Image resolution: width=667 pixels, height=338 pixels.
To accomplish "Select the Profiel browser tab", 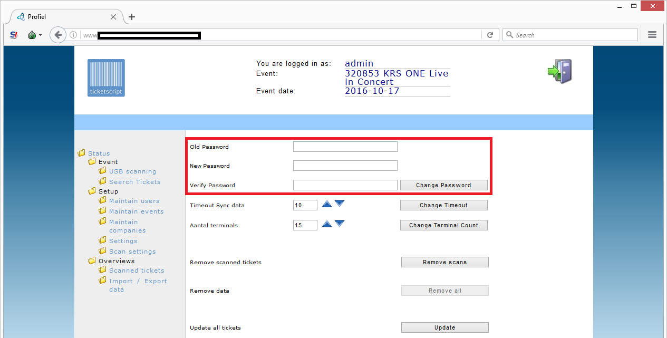I will tap(67, 17).
